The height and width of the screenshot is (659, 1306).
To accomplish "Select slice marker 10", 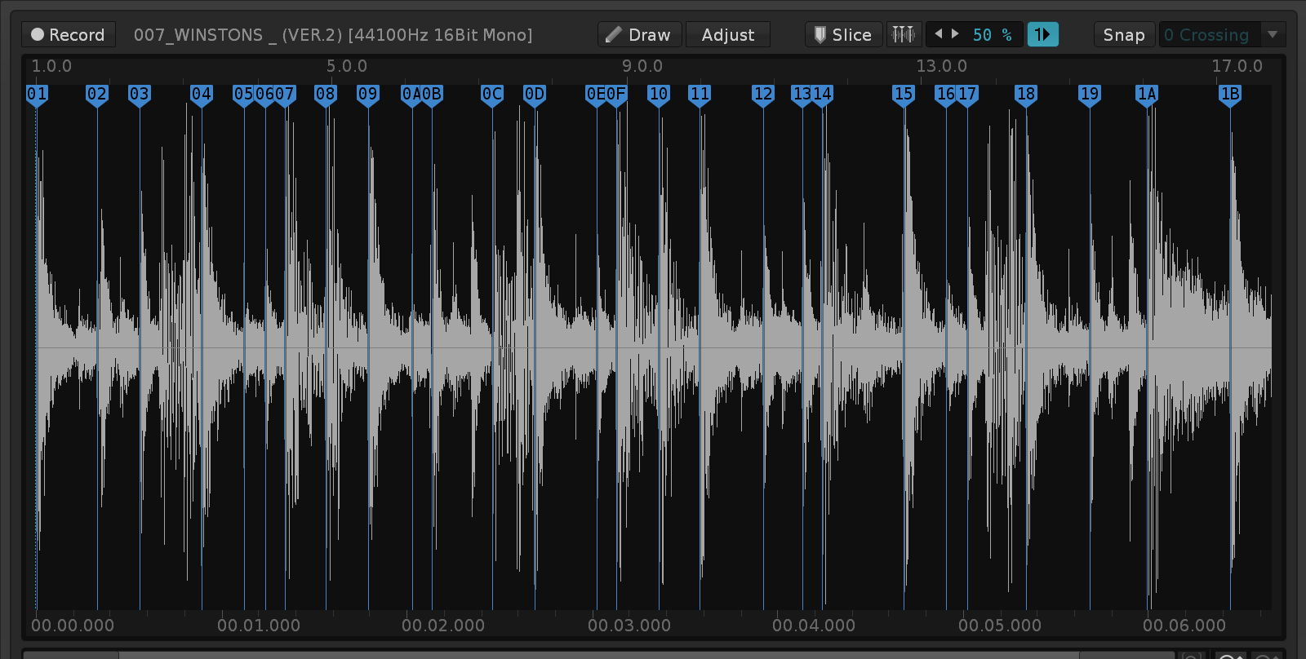I will (x=659, y=95).
